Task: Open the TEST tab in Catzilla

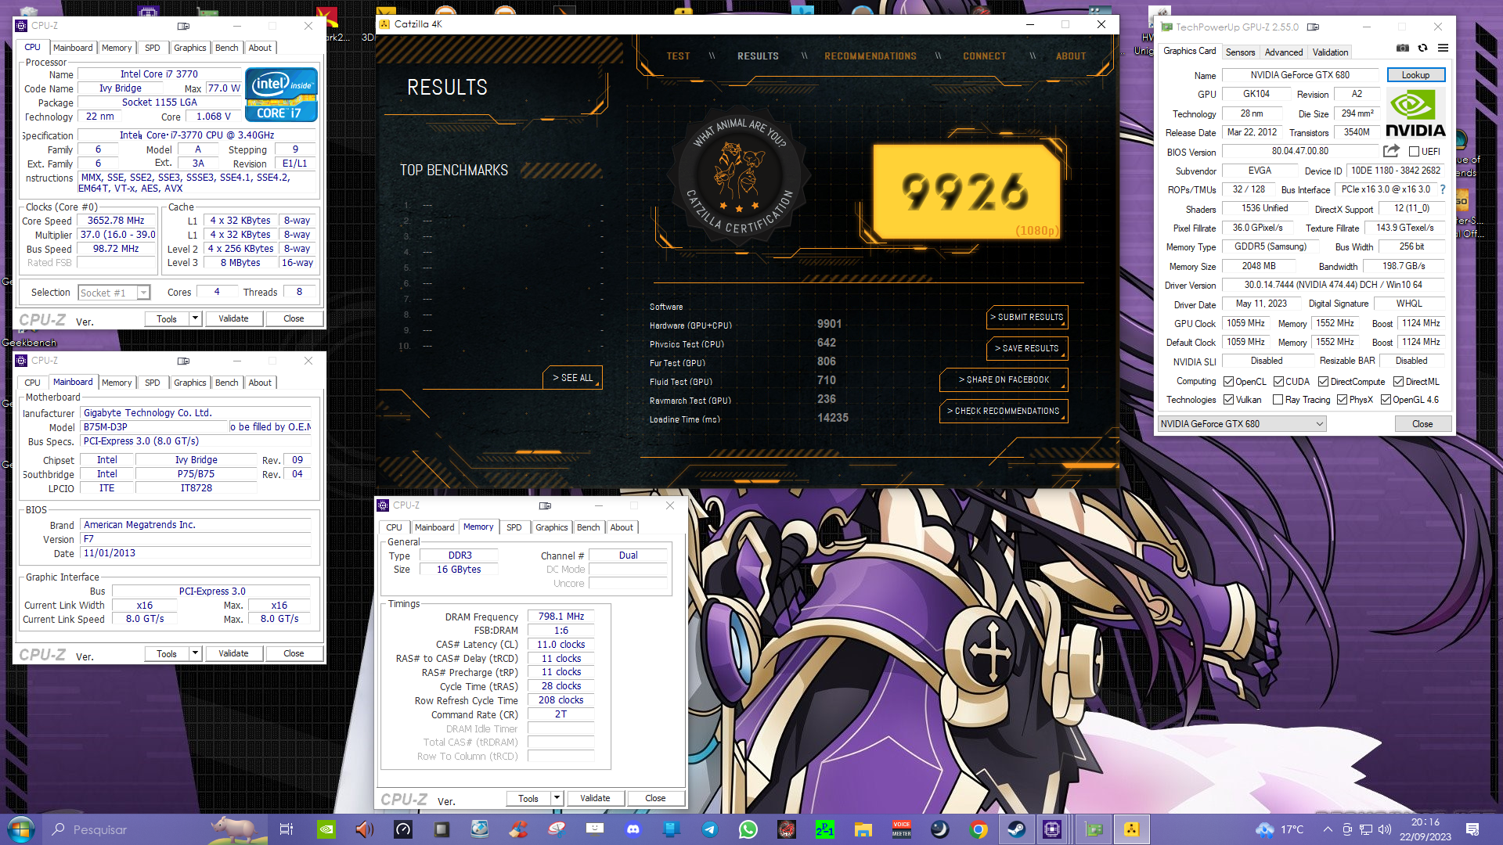Action: tap(678, 56)
